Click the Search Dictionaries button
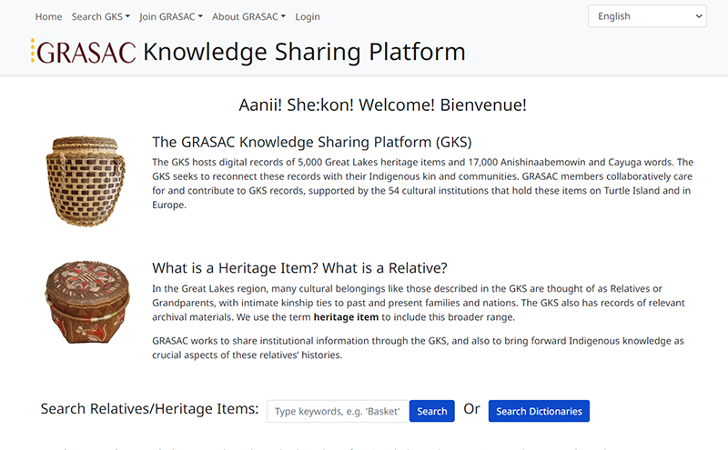Image resolution: width=728 pixels, height=450 pixels. pos(539,411)
